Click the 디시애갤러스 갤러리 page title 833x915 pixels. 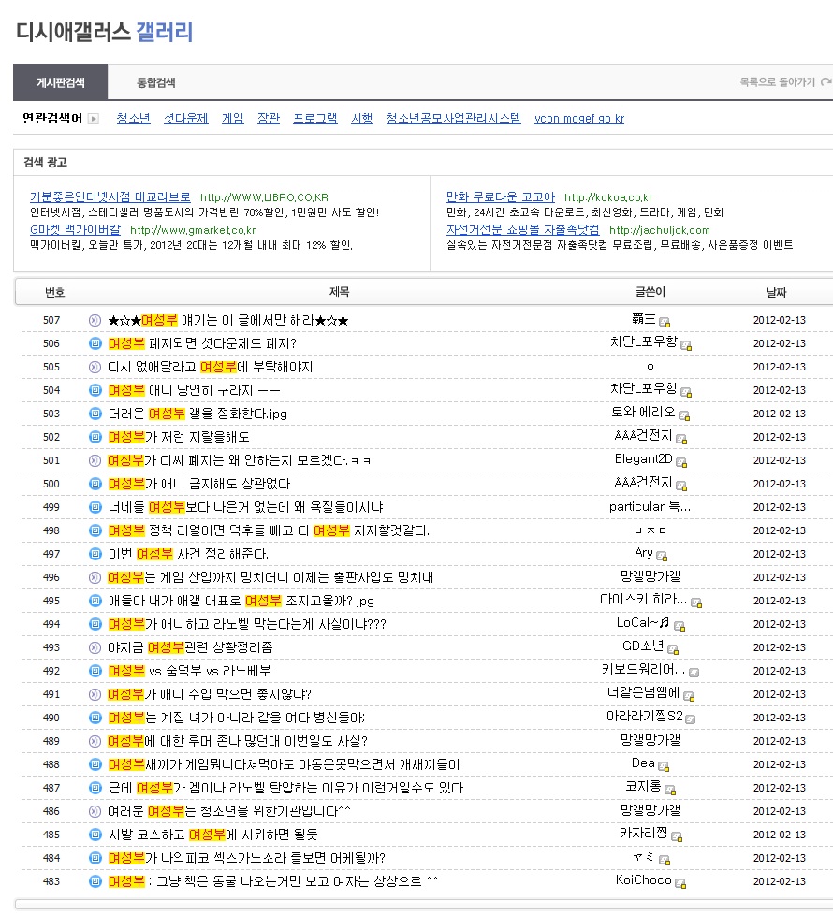click(105, 32)
